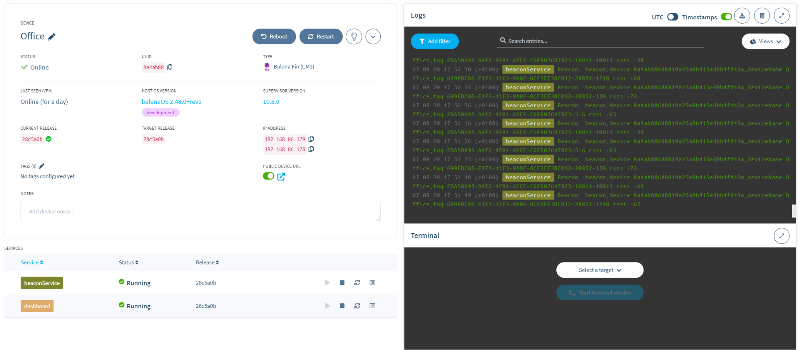Restart the dashboard service

pos(357,306)
